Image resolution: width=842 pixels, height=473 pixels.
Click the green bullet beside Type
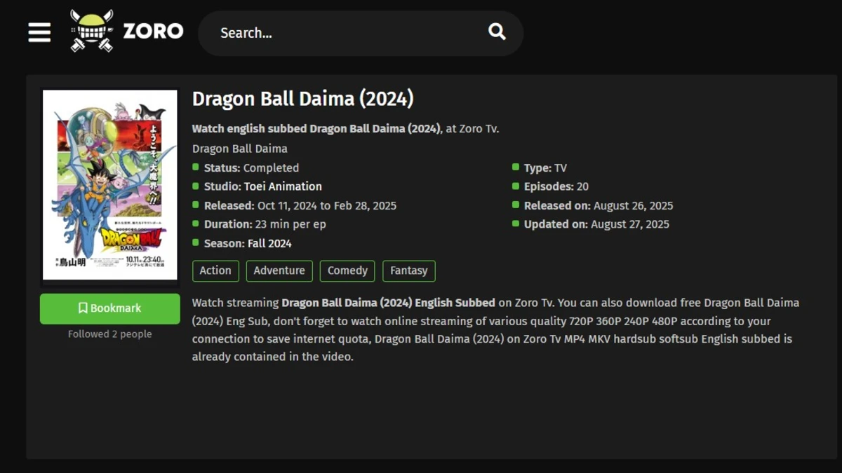tap(516, 167)
